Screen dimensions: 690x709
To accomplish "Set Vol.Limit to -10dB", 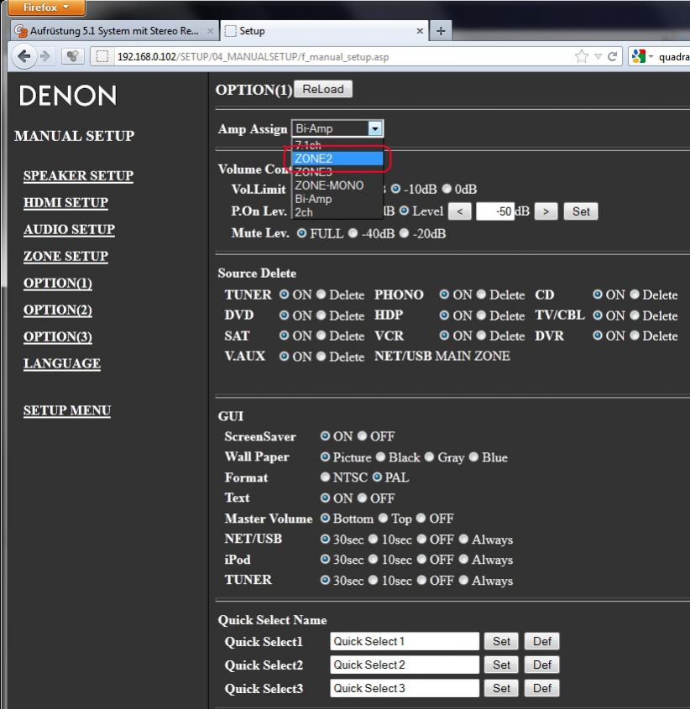I will pos(395,189).
